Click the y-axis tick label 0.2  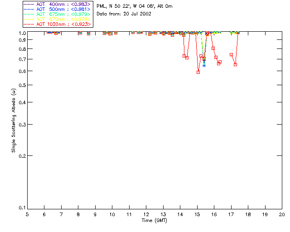[22, 156]
